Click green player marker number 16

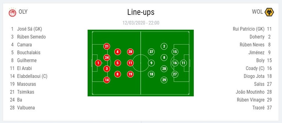(175, 63)
